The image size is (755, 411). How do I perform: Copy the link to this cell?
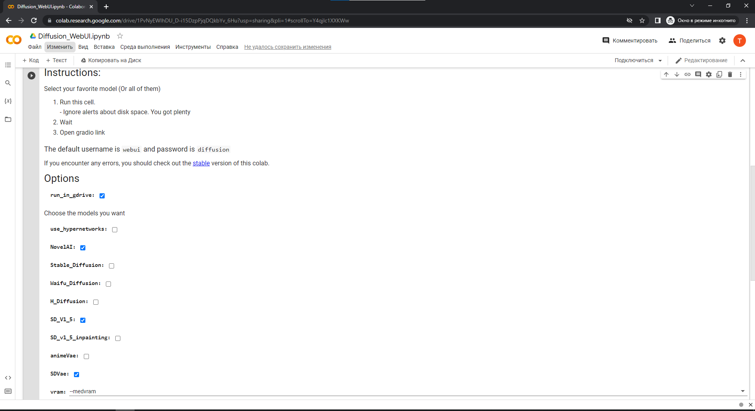688,74
